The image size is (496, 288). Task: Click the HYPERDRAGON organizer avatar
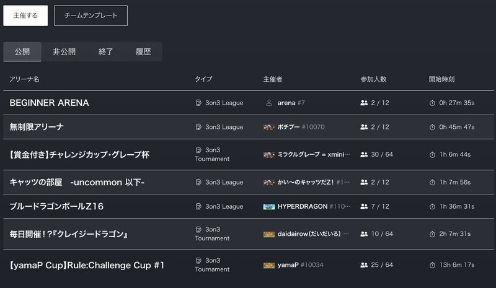tap(268, 206)
